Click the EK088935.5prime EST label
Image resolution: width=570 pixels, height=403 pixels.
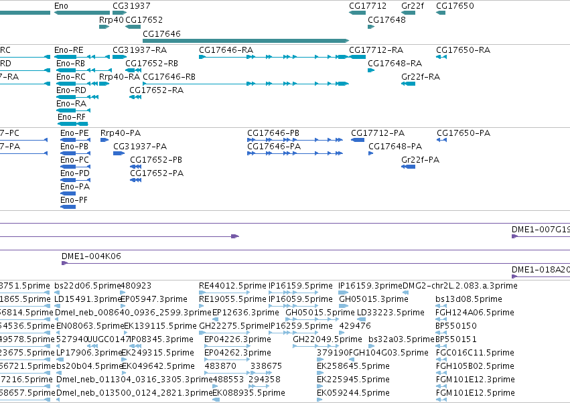coord(249,393)
